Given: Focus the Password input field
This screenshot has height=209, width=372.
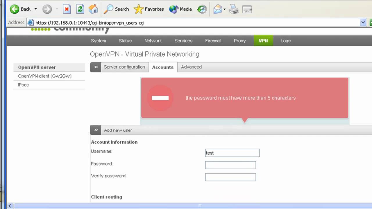Looking at the screenshot, I should click(x=230, y=165).
